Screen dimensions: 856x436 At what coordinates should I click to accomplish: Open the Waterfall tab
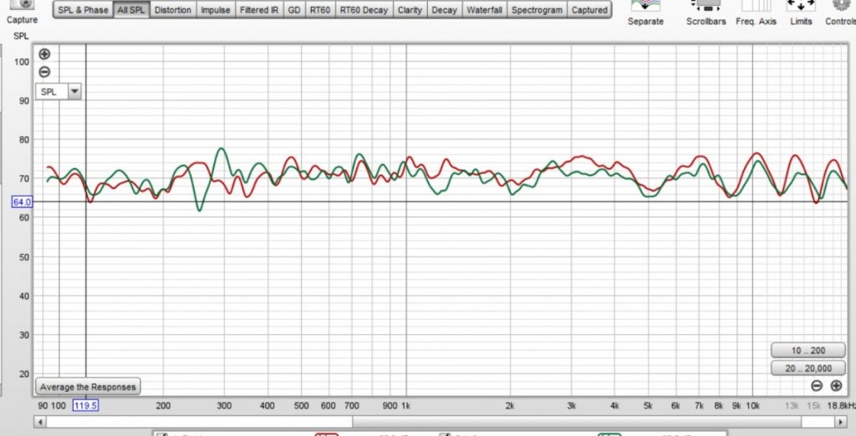click(484, 10)
